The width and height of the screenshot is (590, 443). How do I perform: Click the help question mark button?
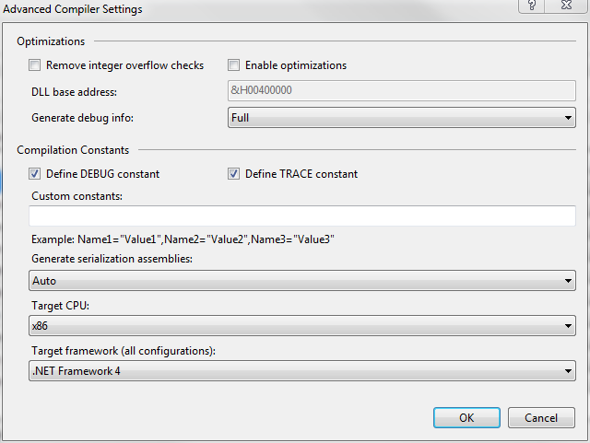coord(532,6)
